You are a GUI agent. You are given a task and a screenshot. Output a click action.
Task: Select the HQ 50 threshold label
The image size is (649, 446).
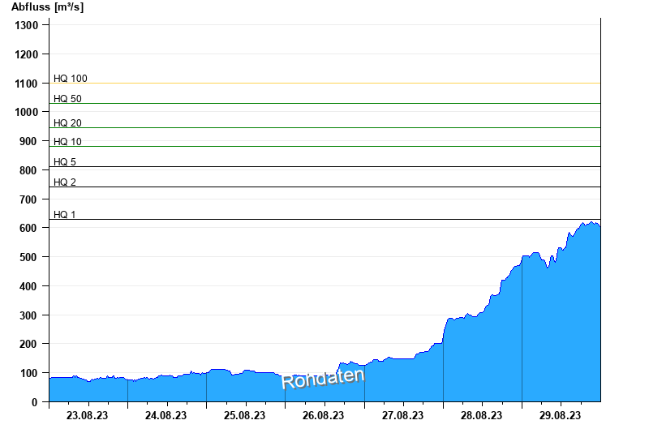[67, 99]
